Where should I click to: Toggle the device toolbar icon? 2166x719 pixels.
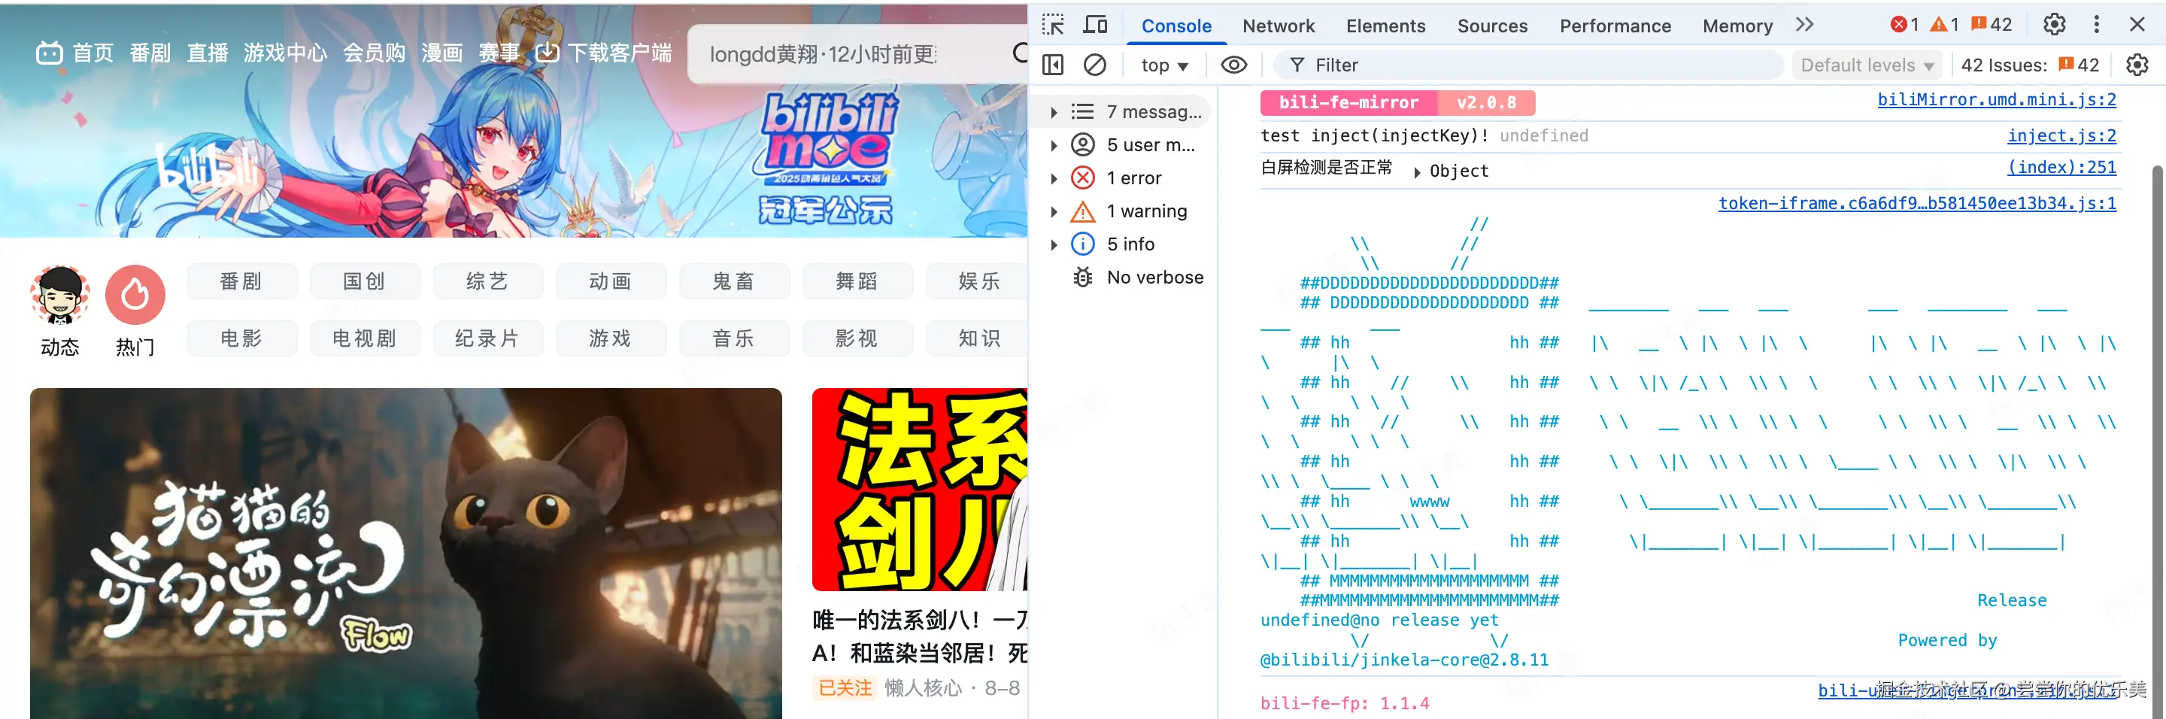click(x=1095, y=26)
